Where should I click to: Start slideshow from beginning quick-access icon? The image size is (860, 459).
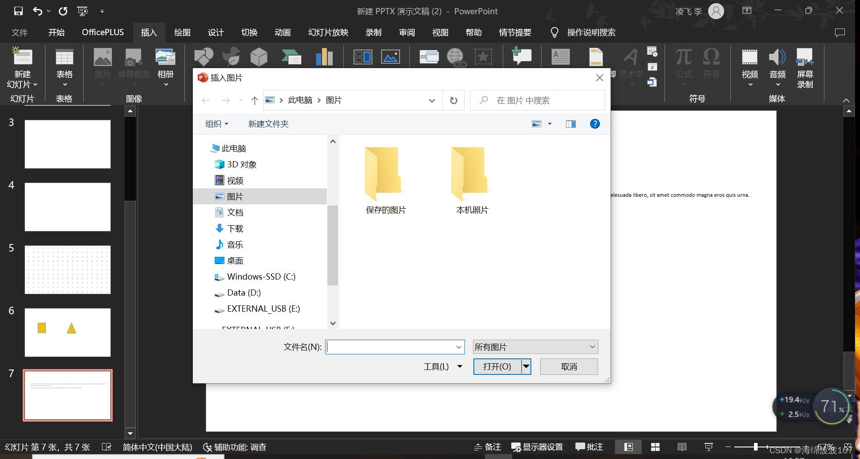82,11
